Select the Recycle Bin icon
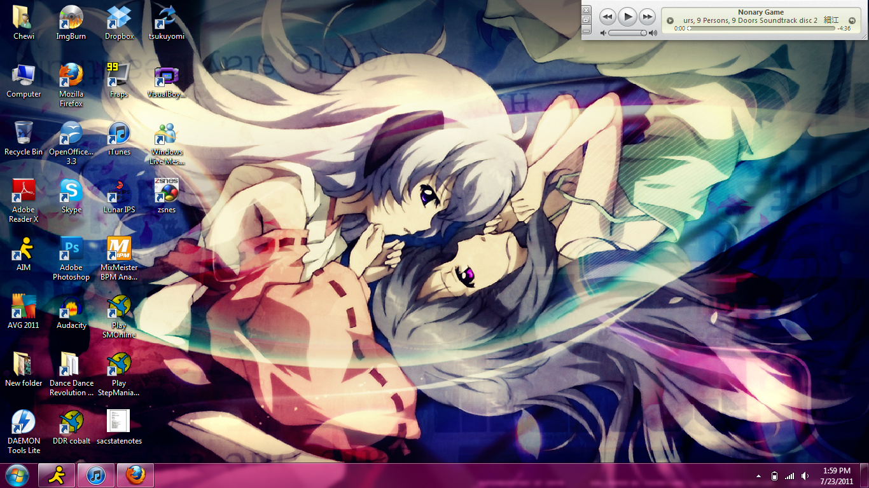 pos(24,139)
